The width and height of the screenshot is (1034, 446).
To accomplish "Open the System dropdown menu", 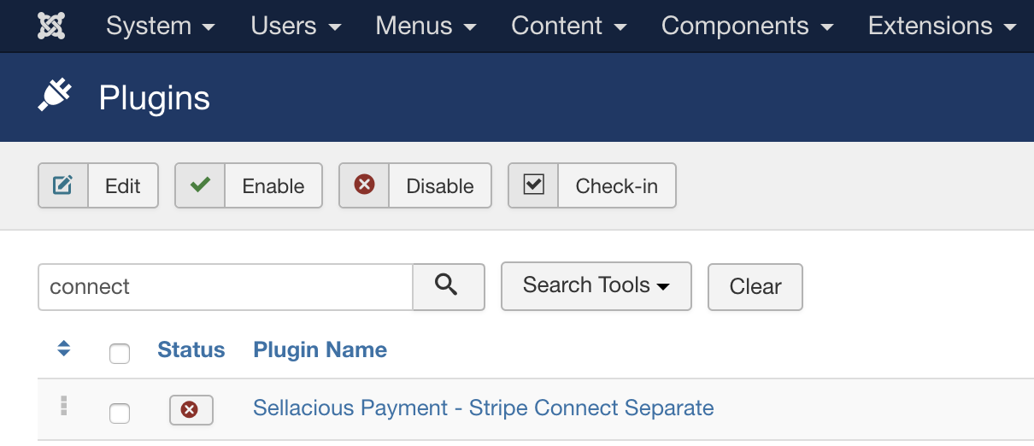I will tap(161, 26).
